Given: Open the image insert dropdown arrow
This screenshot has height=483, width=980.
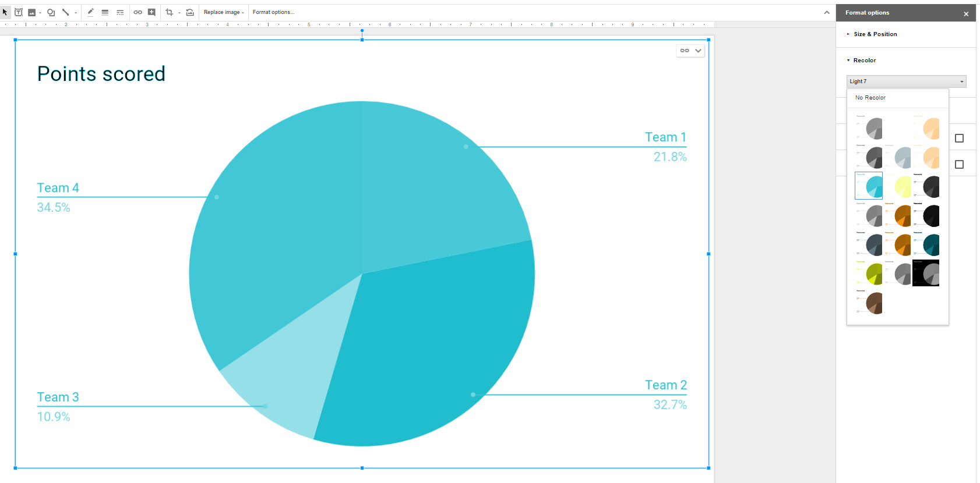Looking at the screenshot, I should [x=40, y=13].
